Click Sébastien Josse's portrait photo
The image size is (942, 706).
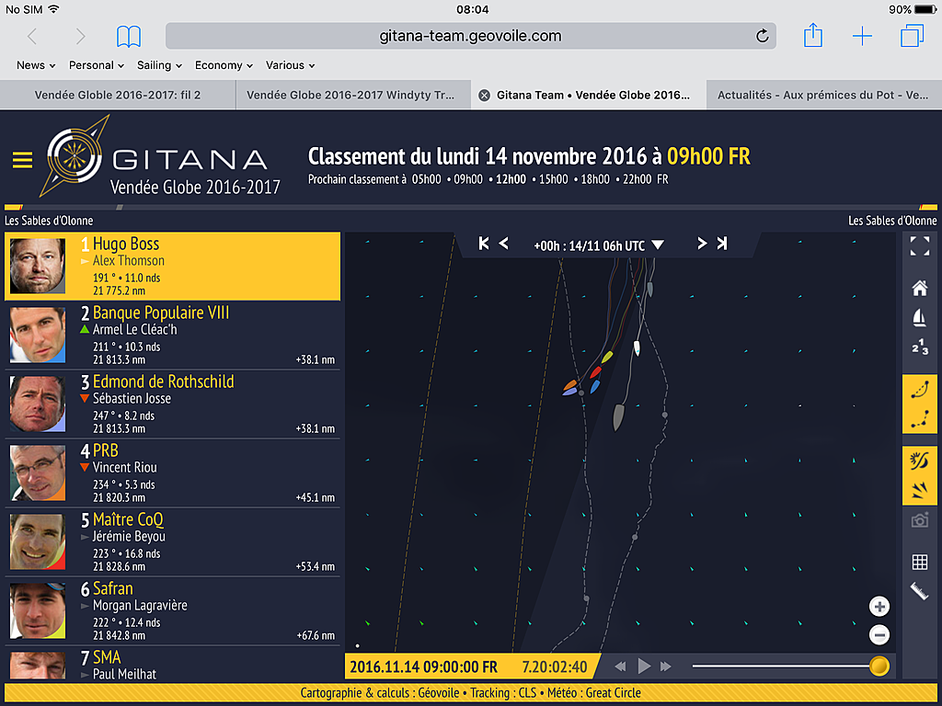(x=38, y=404)
